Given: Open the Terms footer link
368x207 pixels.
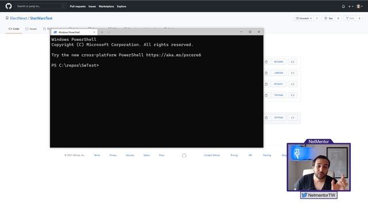Looking at the screenshot, I should click(97, 155).
